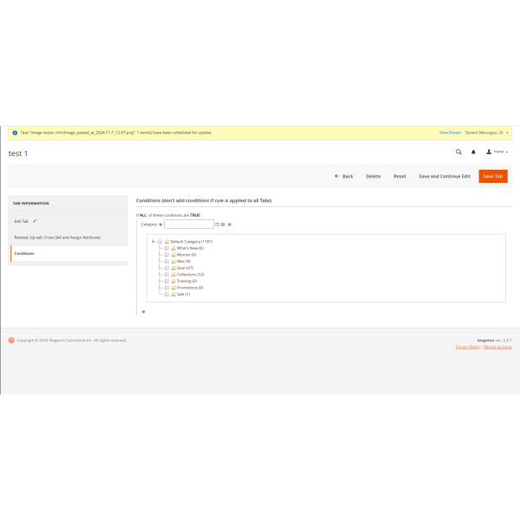Image resolution: width=520 pixels, height=520 pixels.
Task: Open Related, Up-sell, Cross-Sell and Assign Attributes tab
Action: (x=57, y=237)
